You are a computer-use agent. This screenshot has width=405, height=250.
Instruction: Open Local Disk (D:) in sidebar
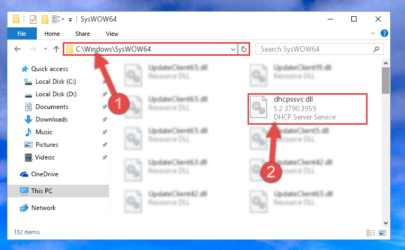point(56,94)
